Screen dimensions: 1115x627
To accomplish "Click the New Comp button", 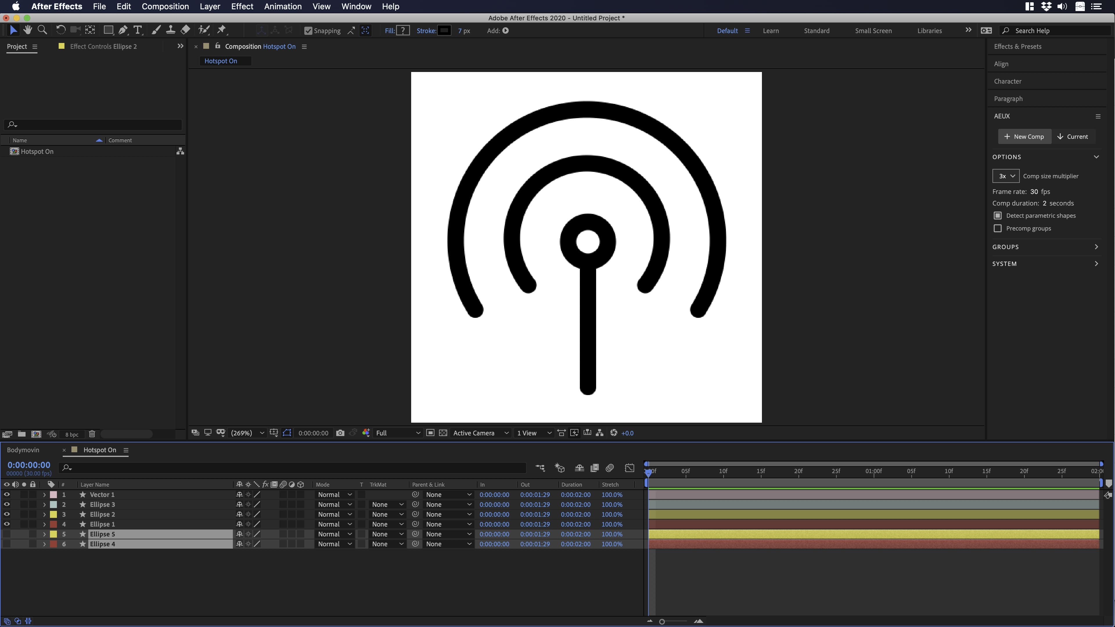I will 1024,136.
